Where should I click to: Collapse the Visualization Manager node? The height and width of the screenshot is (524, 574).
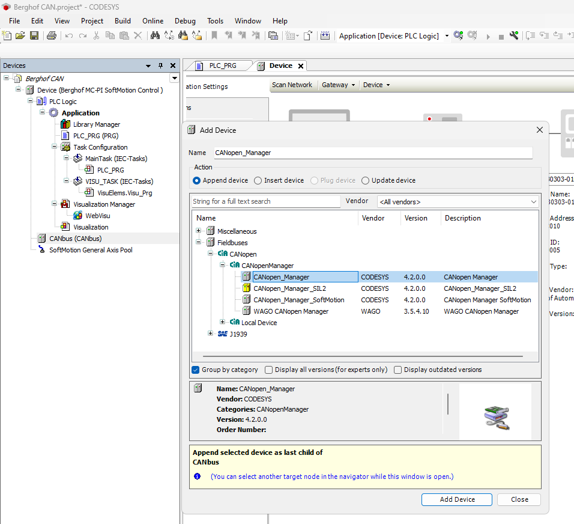coord(54,203)
